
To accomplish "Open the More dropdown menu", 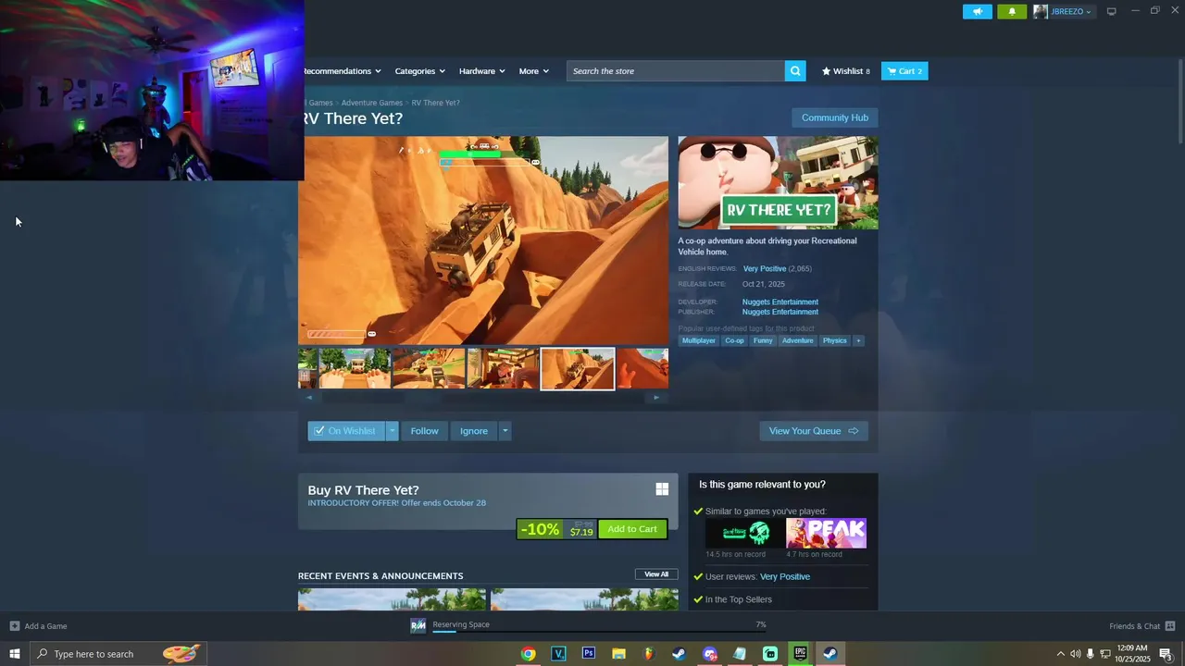I will click(533, 71).
